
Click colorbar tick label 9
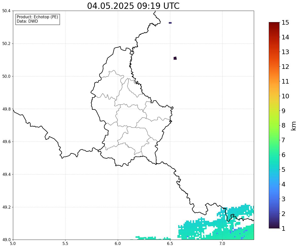coord(284,111)
